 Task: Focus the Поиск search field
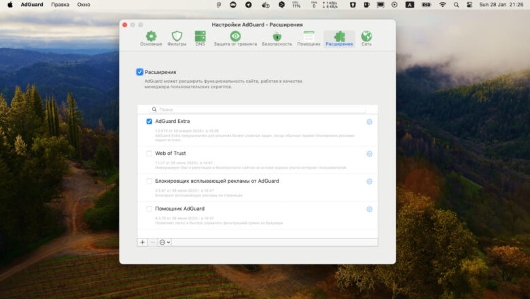coord(258,109)
